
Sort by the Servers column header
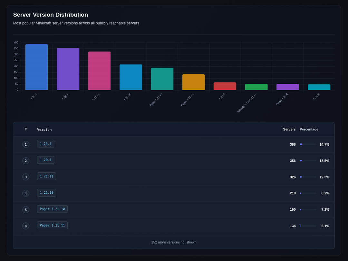(289, 129)
